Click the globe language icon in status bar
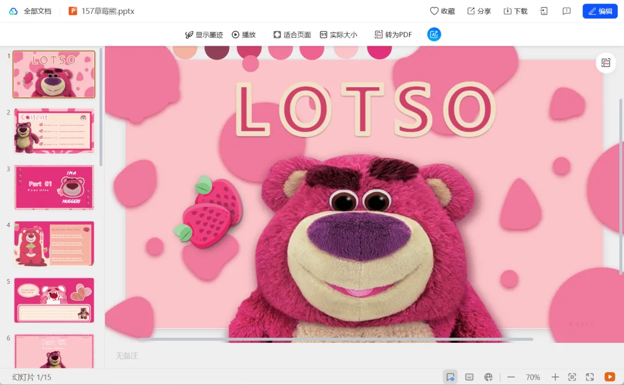 pos(488,377)
